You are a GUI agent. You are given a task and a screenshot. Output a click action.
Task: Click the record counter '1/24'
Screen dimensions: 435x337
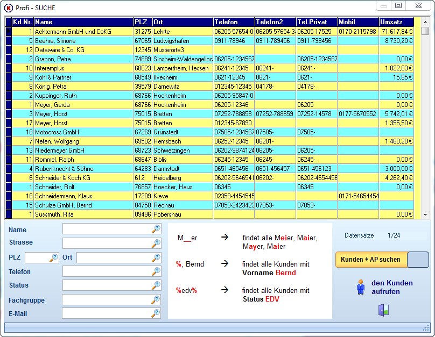(x=394, y=235)
